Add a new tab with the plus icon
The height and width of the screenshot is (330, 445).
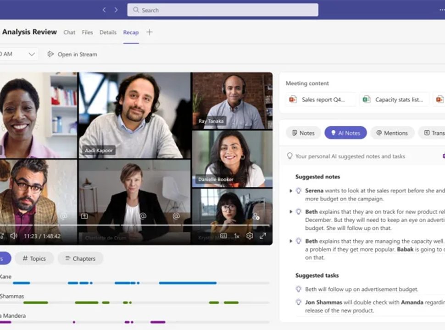pyautogui.click(x=149, y=32)
